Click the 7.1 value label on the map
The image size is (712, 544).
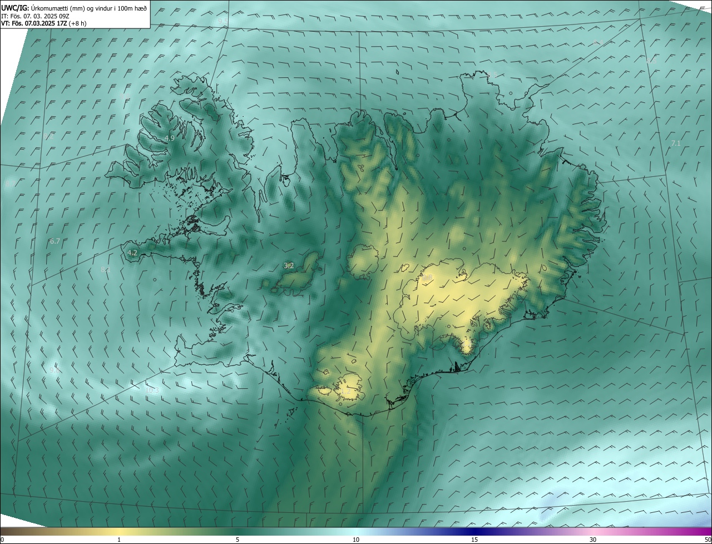pyautogui.click(x=676, y=144)
